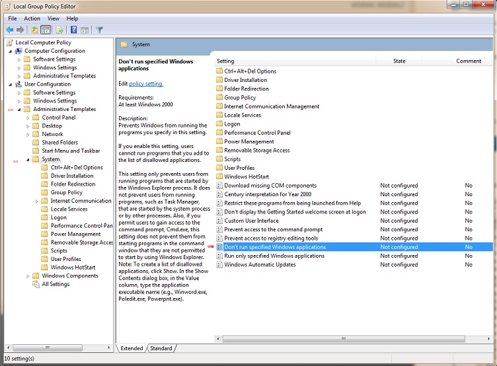Expand the Network tree node
The width and height of the screenshot is (497, 366).
(28, 134)
